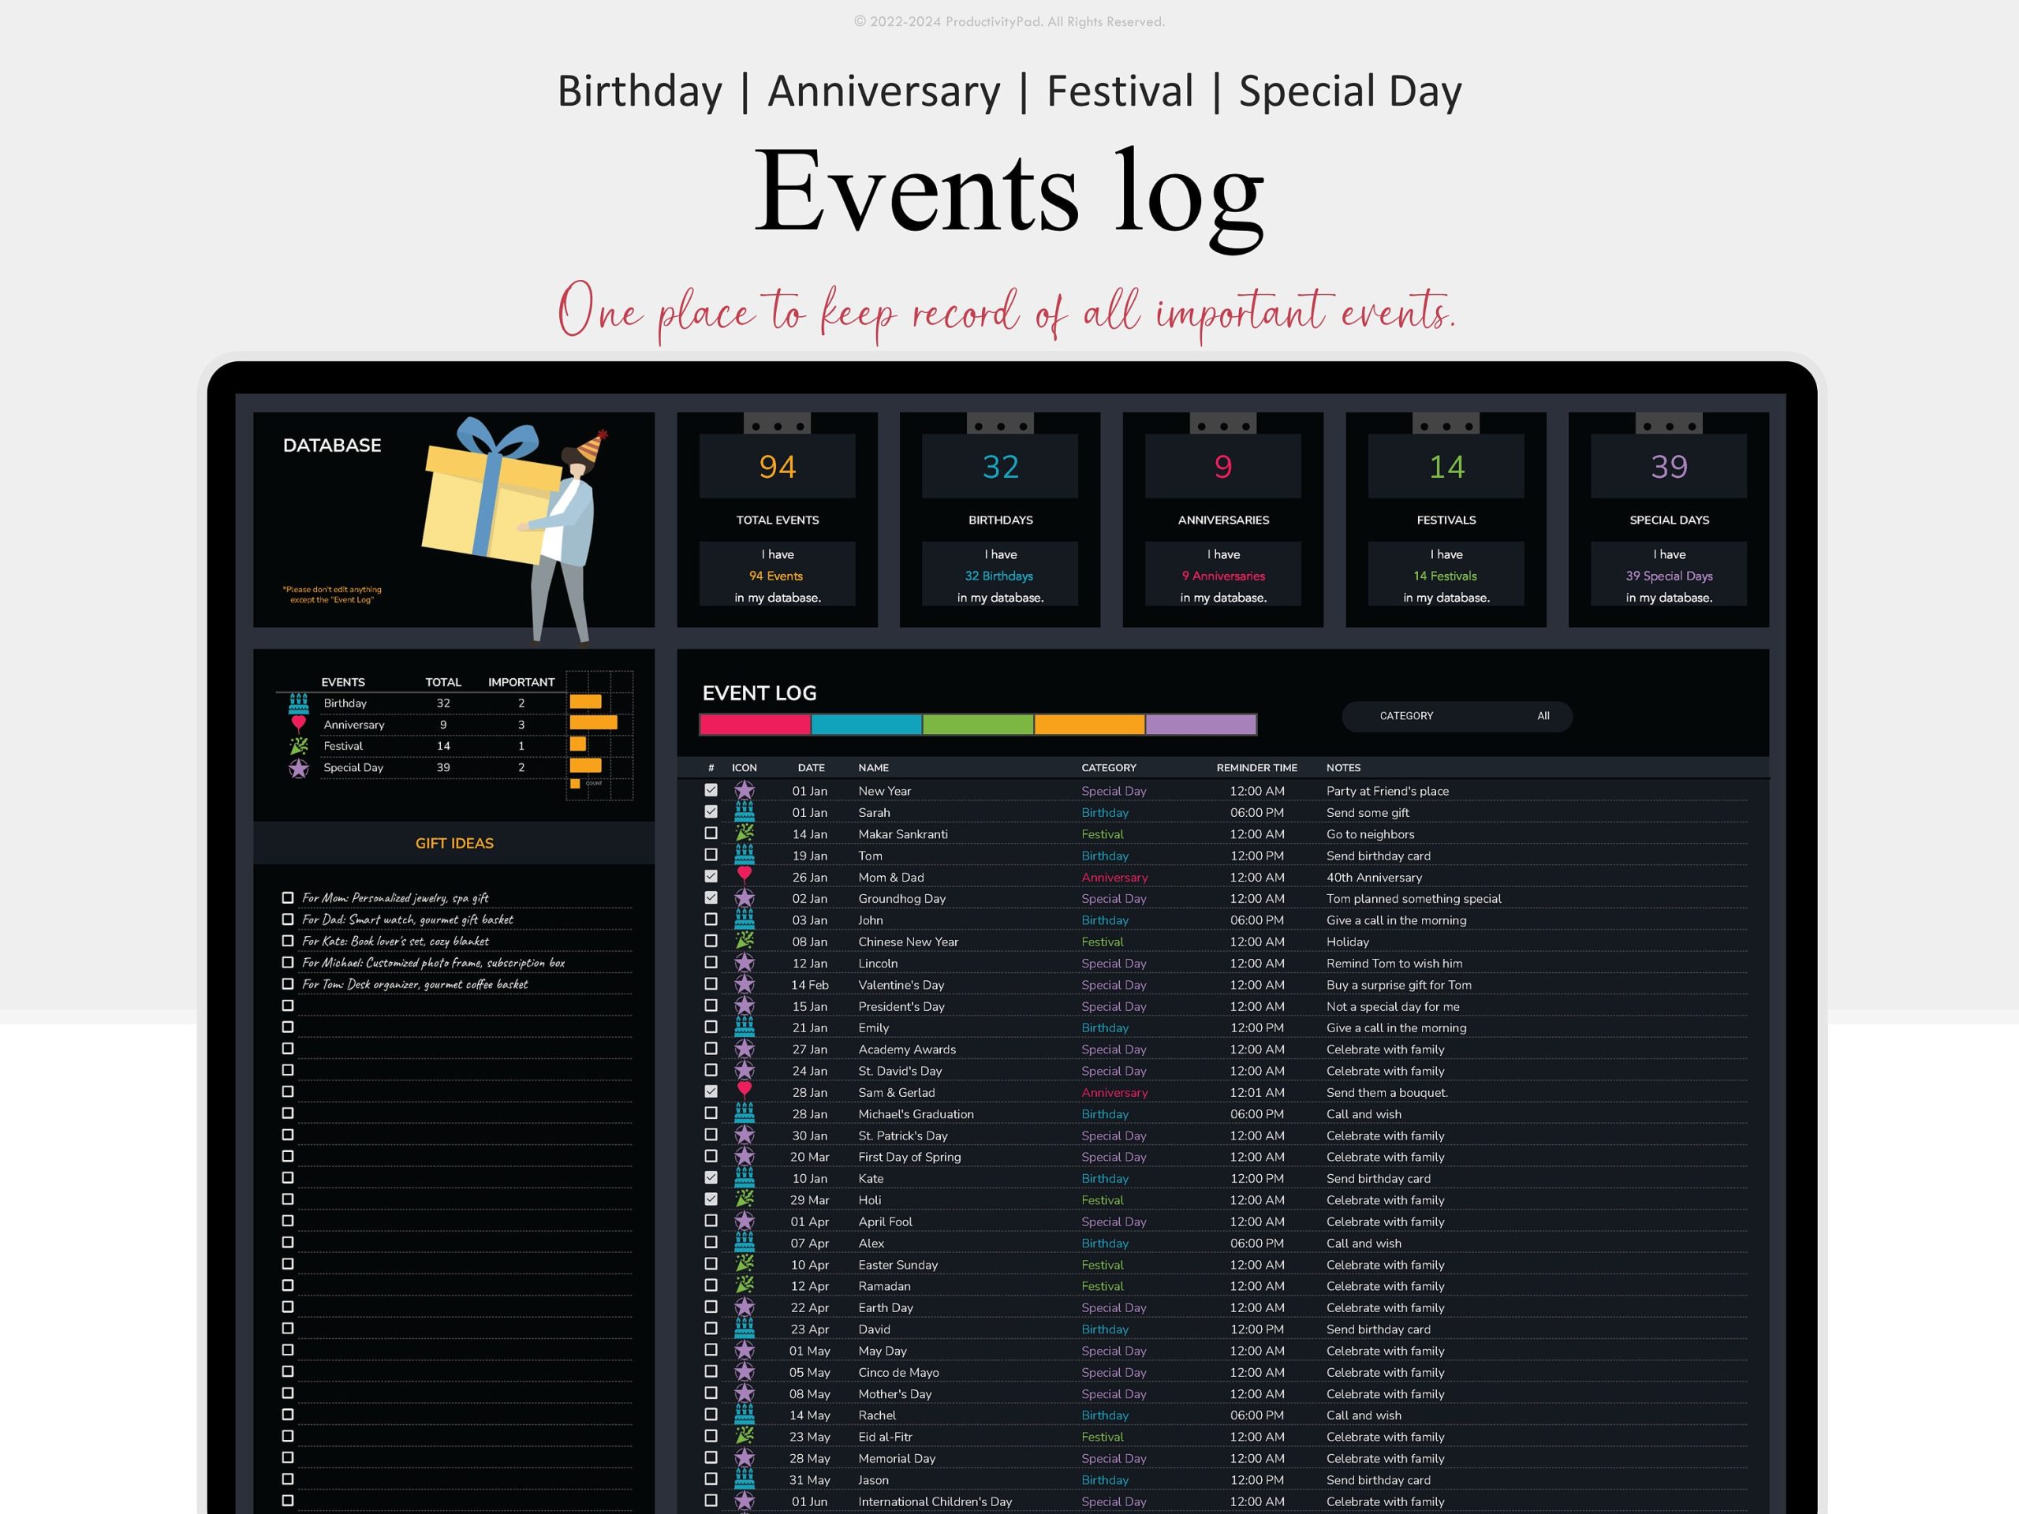This screenshot has width=2019, height=1514.
Task: Click the pink swatch in the color bar
Action: [x=754, y=725]
